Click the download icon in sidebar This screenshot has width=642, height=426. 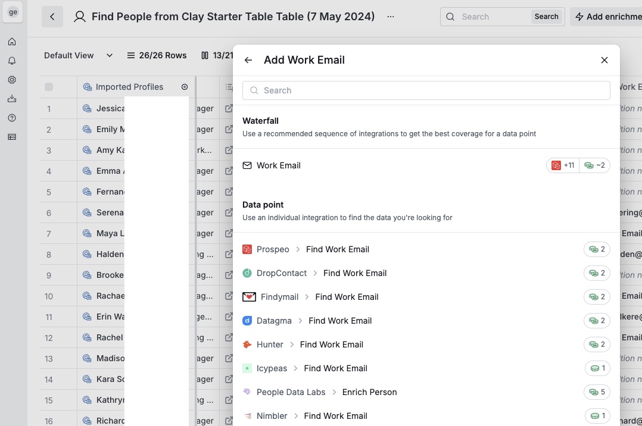(x=12, y=99)
